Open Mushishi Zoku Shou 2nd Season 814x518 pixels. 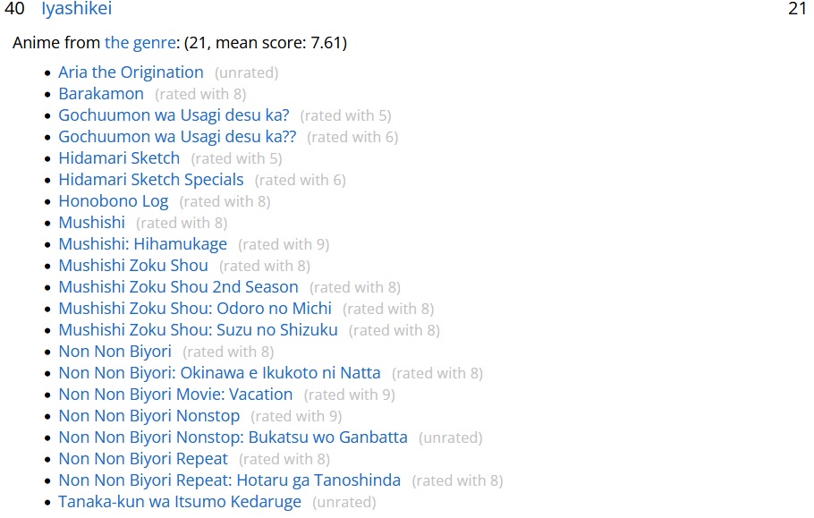click(179, 287)
